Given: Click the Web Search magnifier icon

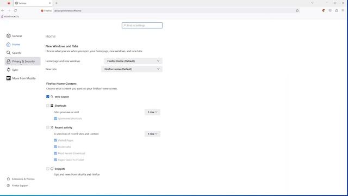Looking at the screenshot, I should click(52, 97).
